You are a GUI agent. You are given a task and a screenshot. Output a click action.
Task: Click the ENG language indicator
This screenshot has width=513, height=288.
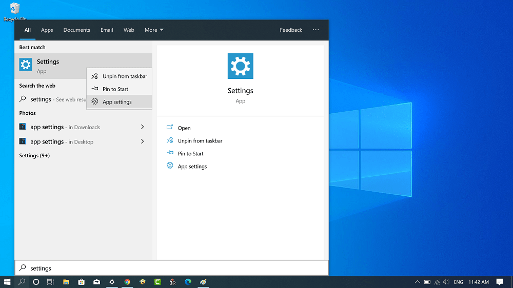458,282
